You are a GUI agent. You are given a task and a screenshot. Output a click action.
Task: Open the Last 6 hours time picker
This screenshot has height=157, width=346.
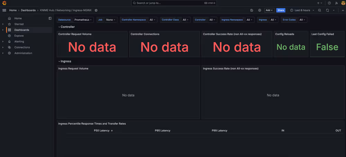[x=302, y=10]
